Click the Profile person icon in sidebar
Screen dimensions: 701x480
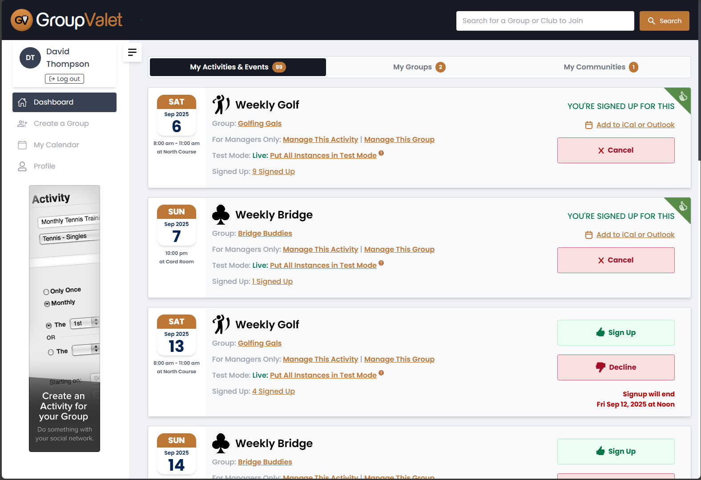click(22, 166)
